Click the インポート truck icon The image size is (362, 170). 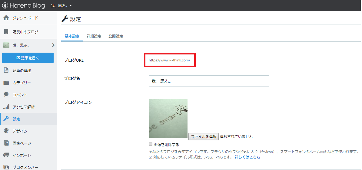[x=6, y=155]
